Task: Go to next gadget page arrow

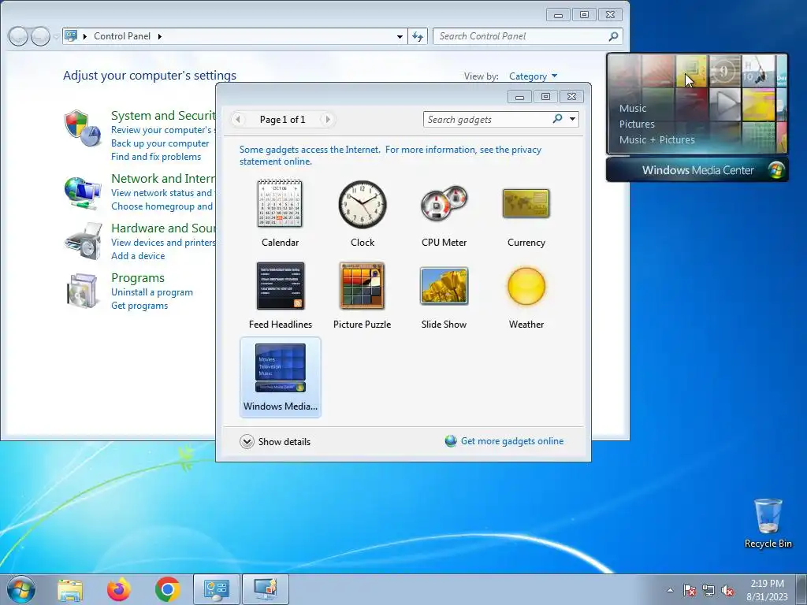Action: coord(327,120)
